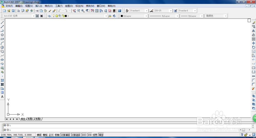Viewport: 256px width, 138px height.
Task: Switch to the 布局1 layout tab
Action: tap(30, 119)
